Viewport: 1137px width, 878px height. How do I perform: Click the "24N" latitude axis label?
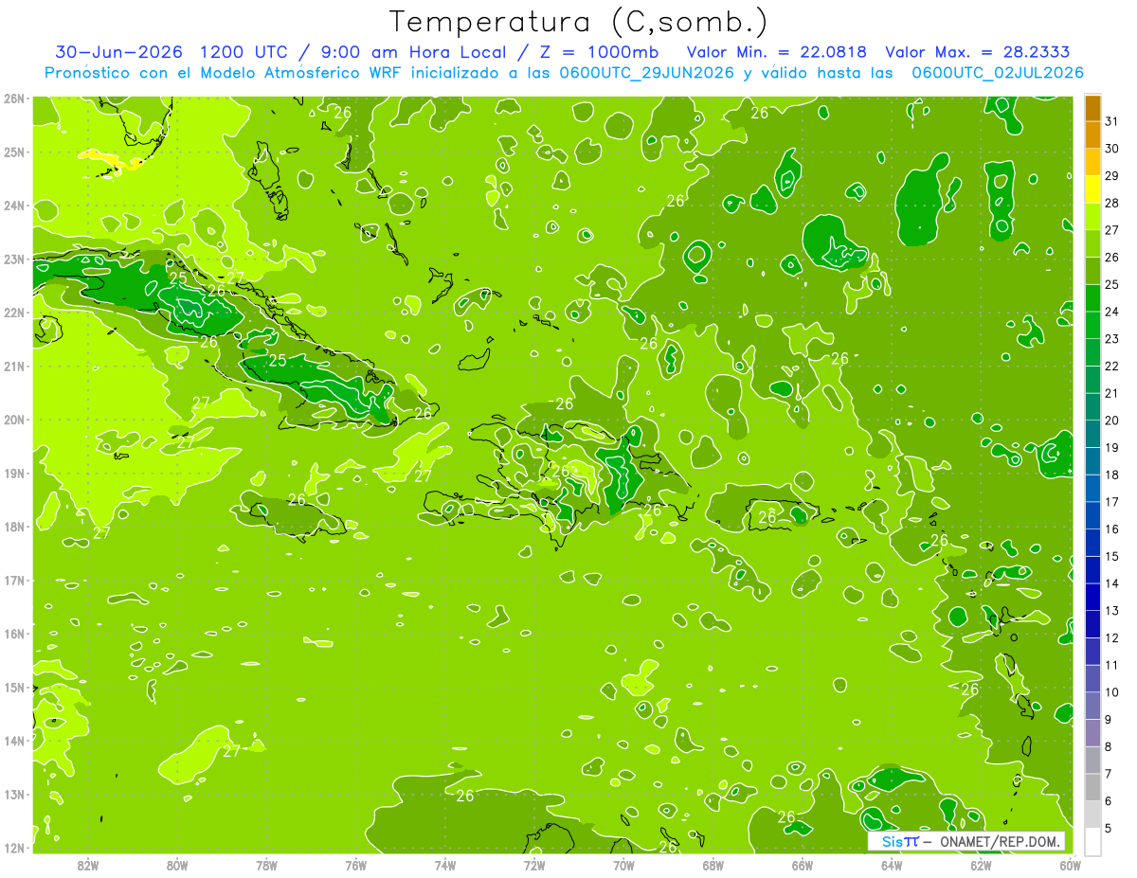click(14, 205)
